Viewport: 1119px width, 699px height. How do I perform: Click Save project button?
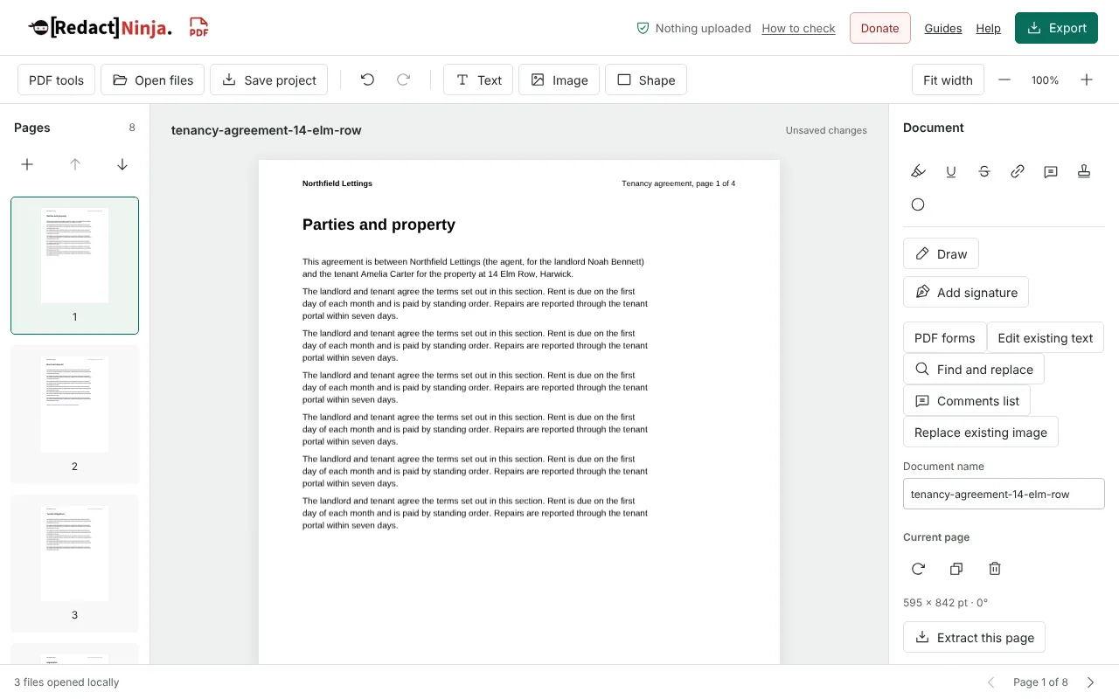tap(269, 80)
